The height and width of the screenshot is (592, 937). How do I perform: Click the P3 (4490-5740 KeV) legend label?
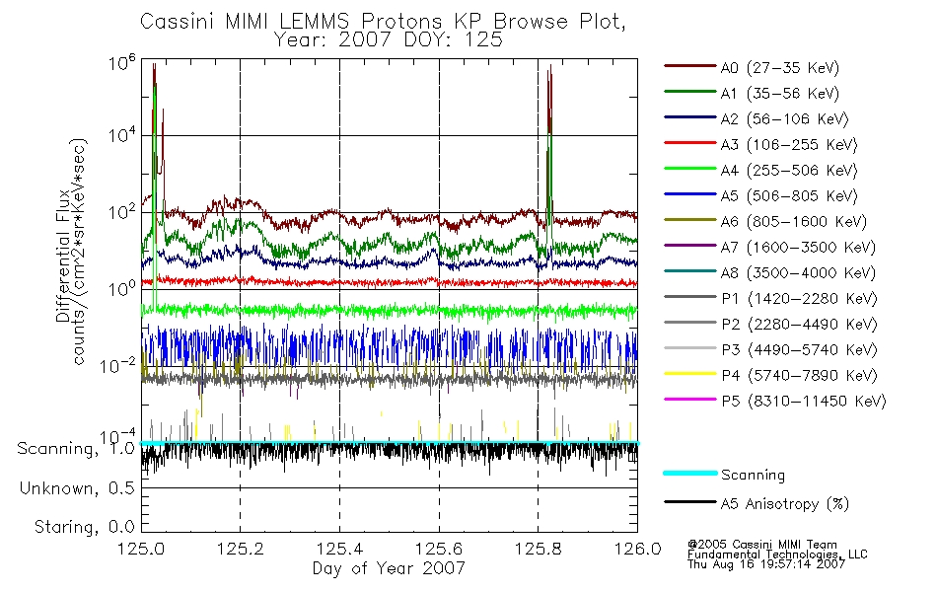coord(799,350)
